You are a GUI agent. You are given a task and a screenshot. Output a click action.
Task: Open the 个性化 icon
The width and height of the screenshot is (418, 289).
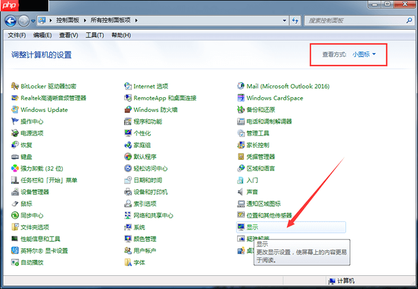128,133
